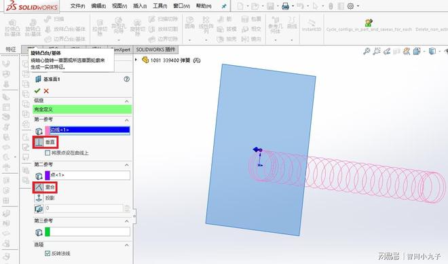Click the macro user icon above Cycle_configs
Screen dimensions: 448x264
[369, 22]
